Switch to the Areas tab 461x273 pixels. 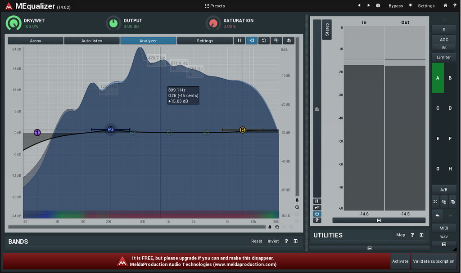[x=36, y=40]
